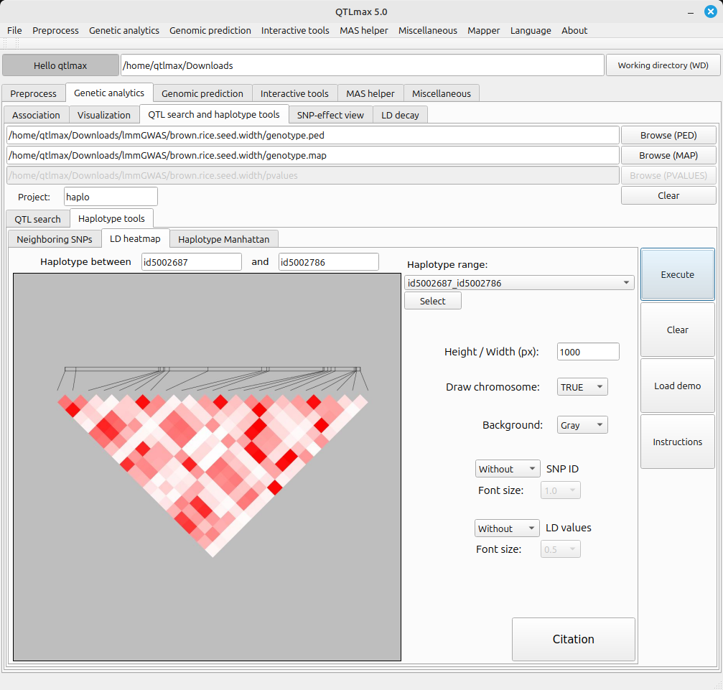Click the Height / Width px field
The image size is (723, 690).
pyautogui.click(x=587, y=352)
